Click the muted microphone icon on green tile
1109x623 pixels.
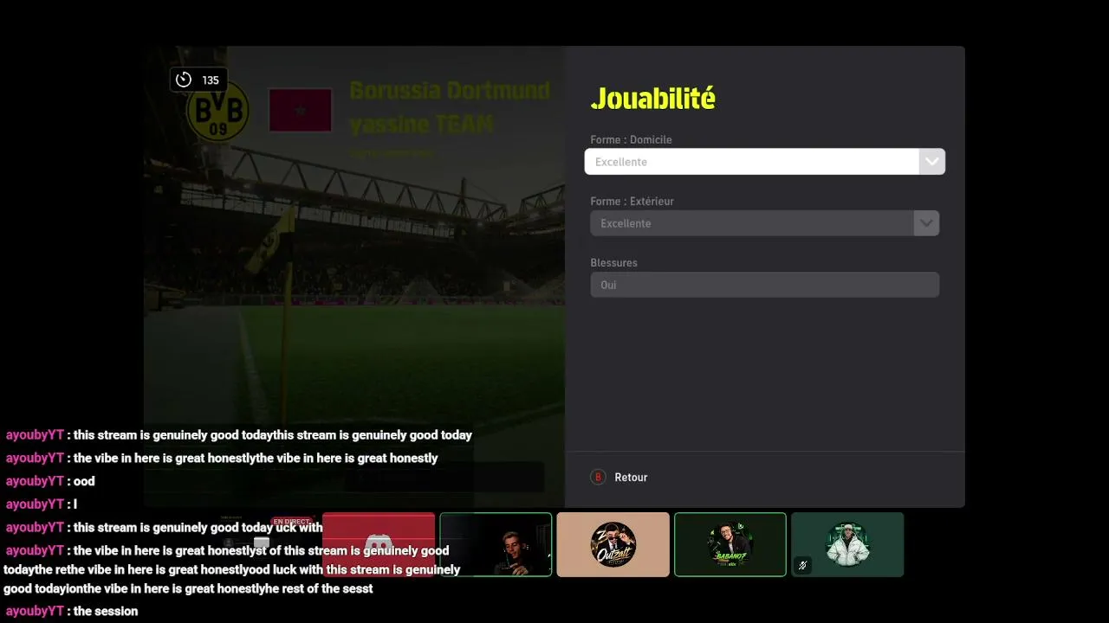803,566
